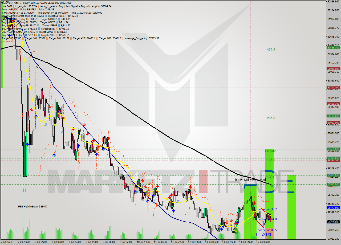Click the 59861.530 price axis tick
Screen dimensions: 341x245
(x=333, y=133)
